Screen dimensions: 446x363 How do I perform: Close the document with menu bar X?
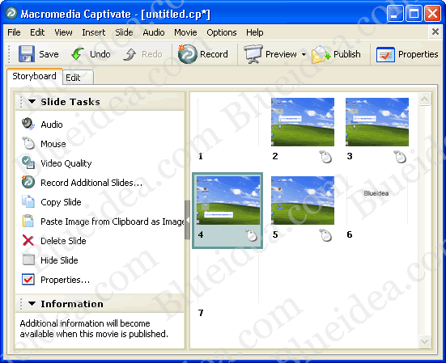pyautogui.click(x=435, y=32)
